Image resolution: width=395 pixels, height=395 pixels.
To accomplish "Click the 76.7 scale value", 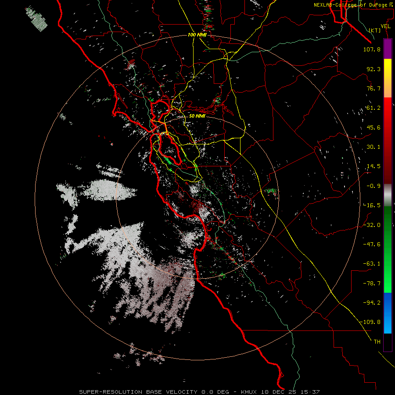I will point(373,88).
